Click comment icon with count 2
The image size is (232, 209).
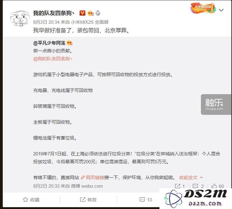(198, 186)
